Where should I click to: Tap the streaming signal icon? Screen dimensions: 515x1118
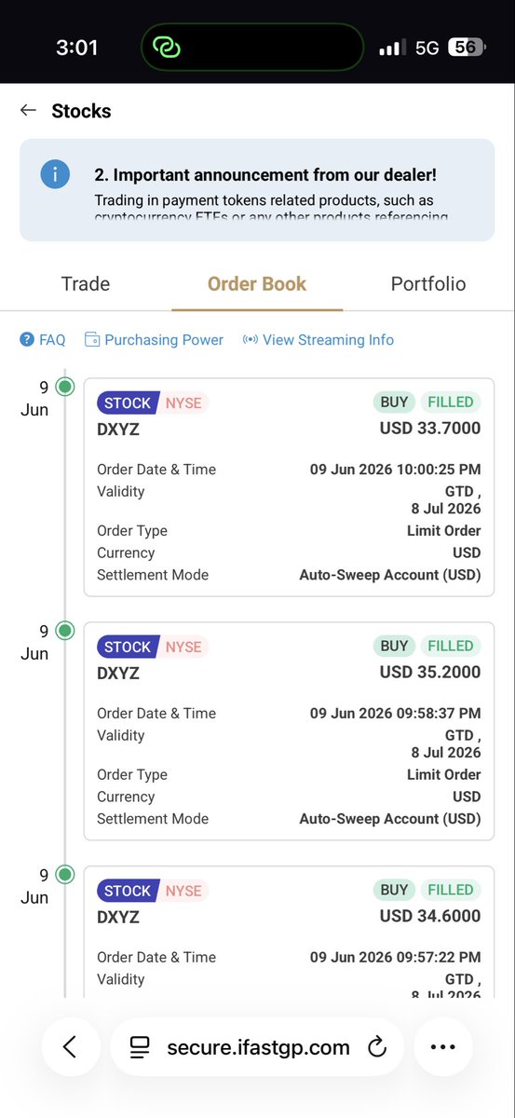pos(250,340)
